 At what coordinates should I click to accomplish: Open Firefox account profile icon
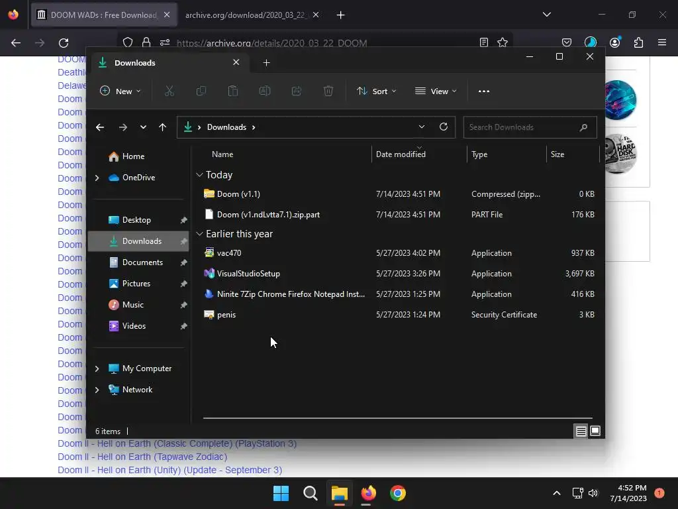[614, 42]
